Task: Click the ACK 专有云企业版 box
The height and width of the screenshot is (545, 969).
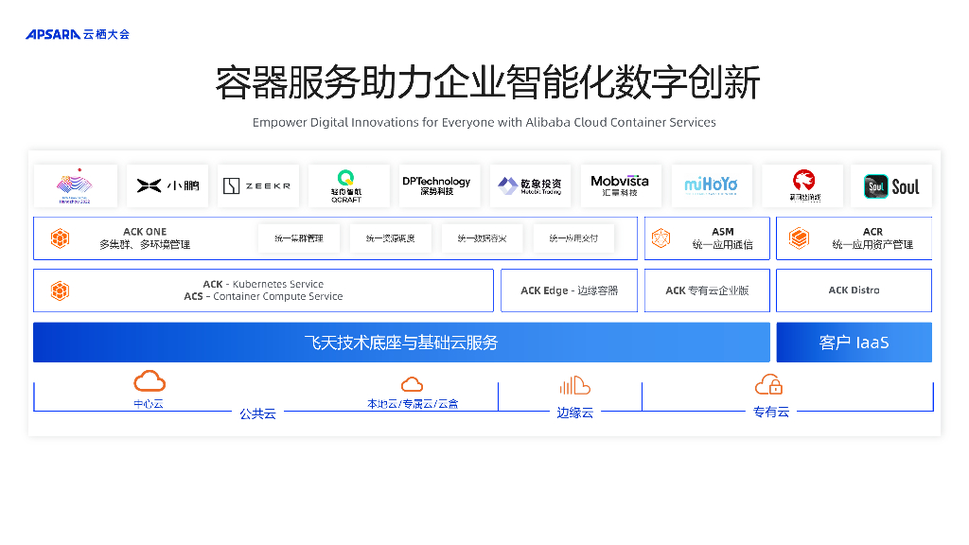Action: (x=707, y=290)
